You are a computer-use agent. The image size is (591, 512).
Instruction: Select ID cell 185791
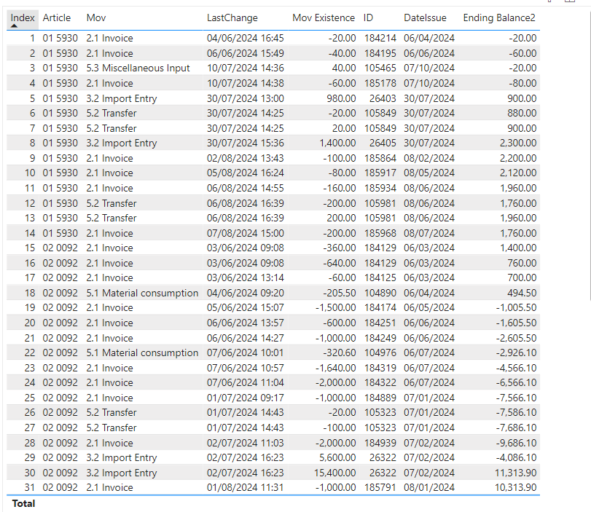pyautogui.click(x=380, y=487)
